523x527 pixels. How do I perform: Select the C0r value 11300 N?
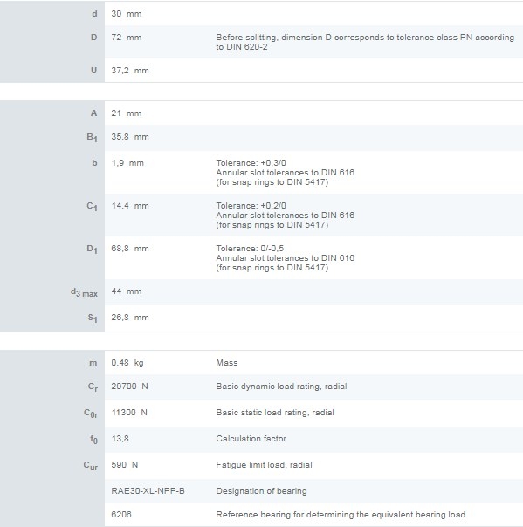click(x=129, y=413)
